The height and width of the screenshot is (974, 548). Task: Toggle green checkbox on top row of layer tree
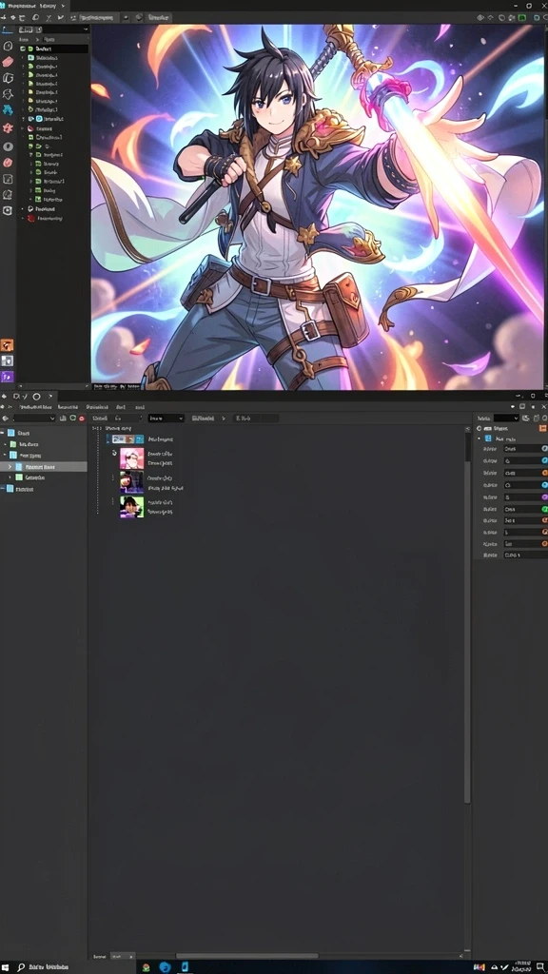tap(23, 48)
